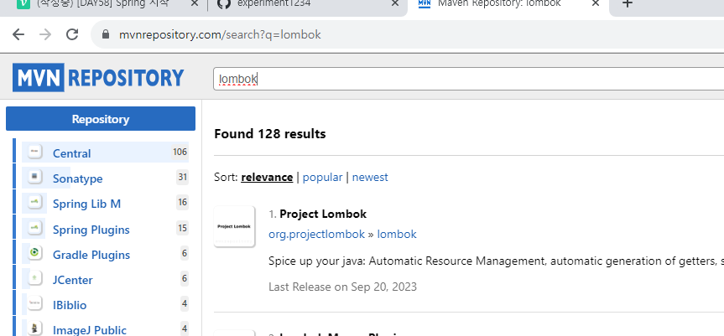Click the Spring Lib M repository icon
This screenshot has height=336, width=724.
tap(34, 202)
